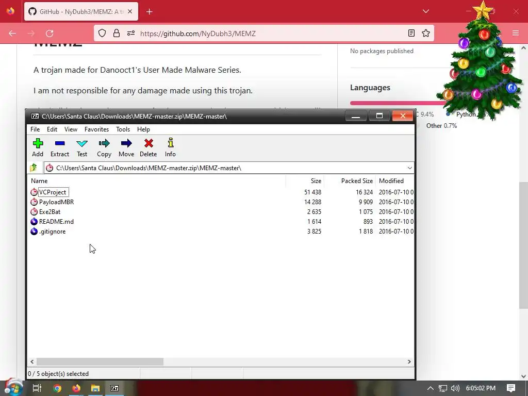Click the Add toolbar button in 7-Zip
Viewport: 528px width, 396px height.
[x=38, y=147]
